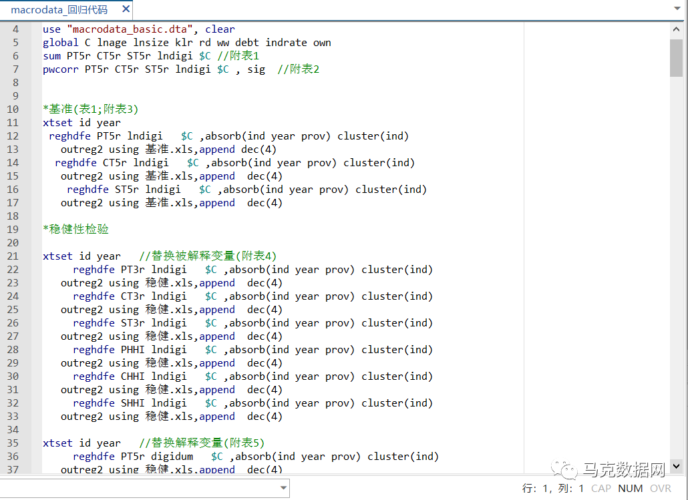
Task: Click line number 4 in gutter
Action: point(16,29)
